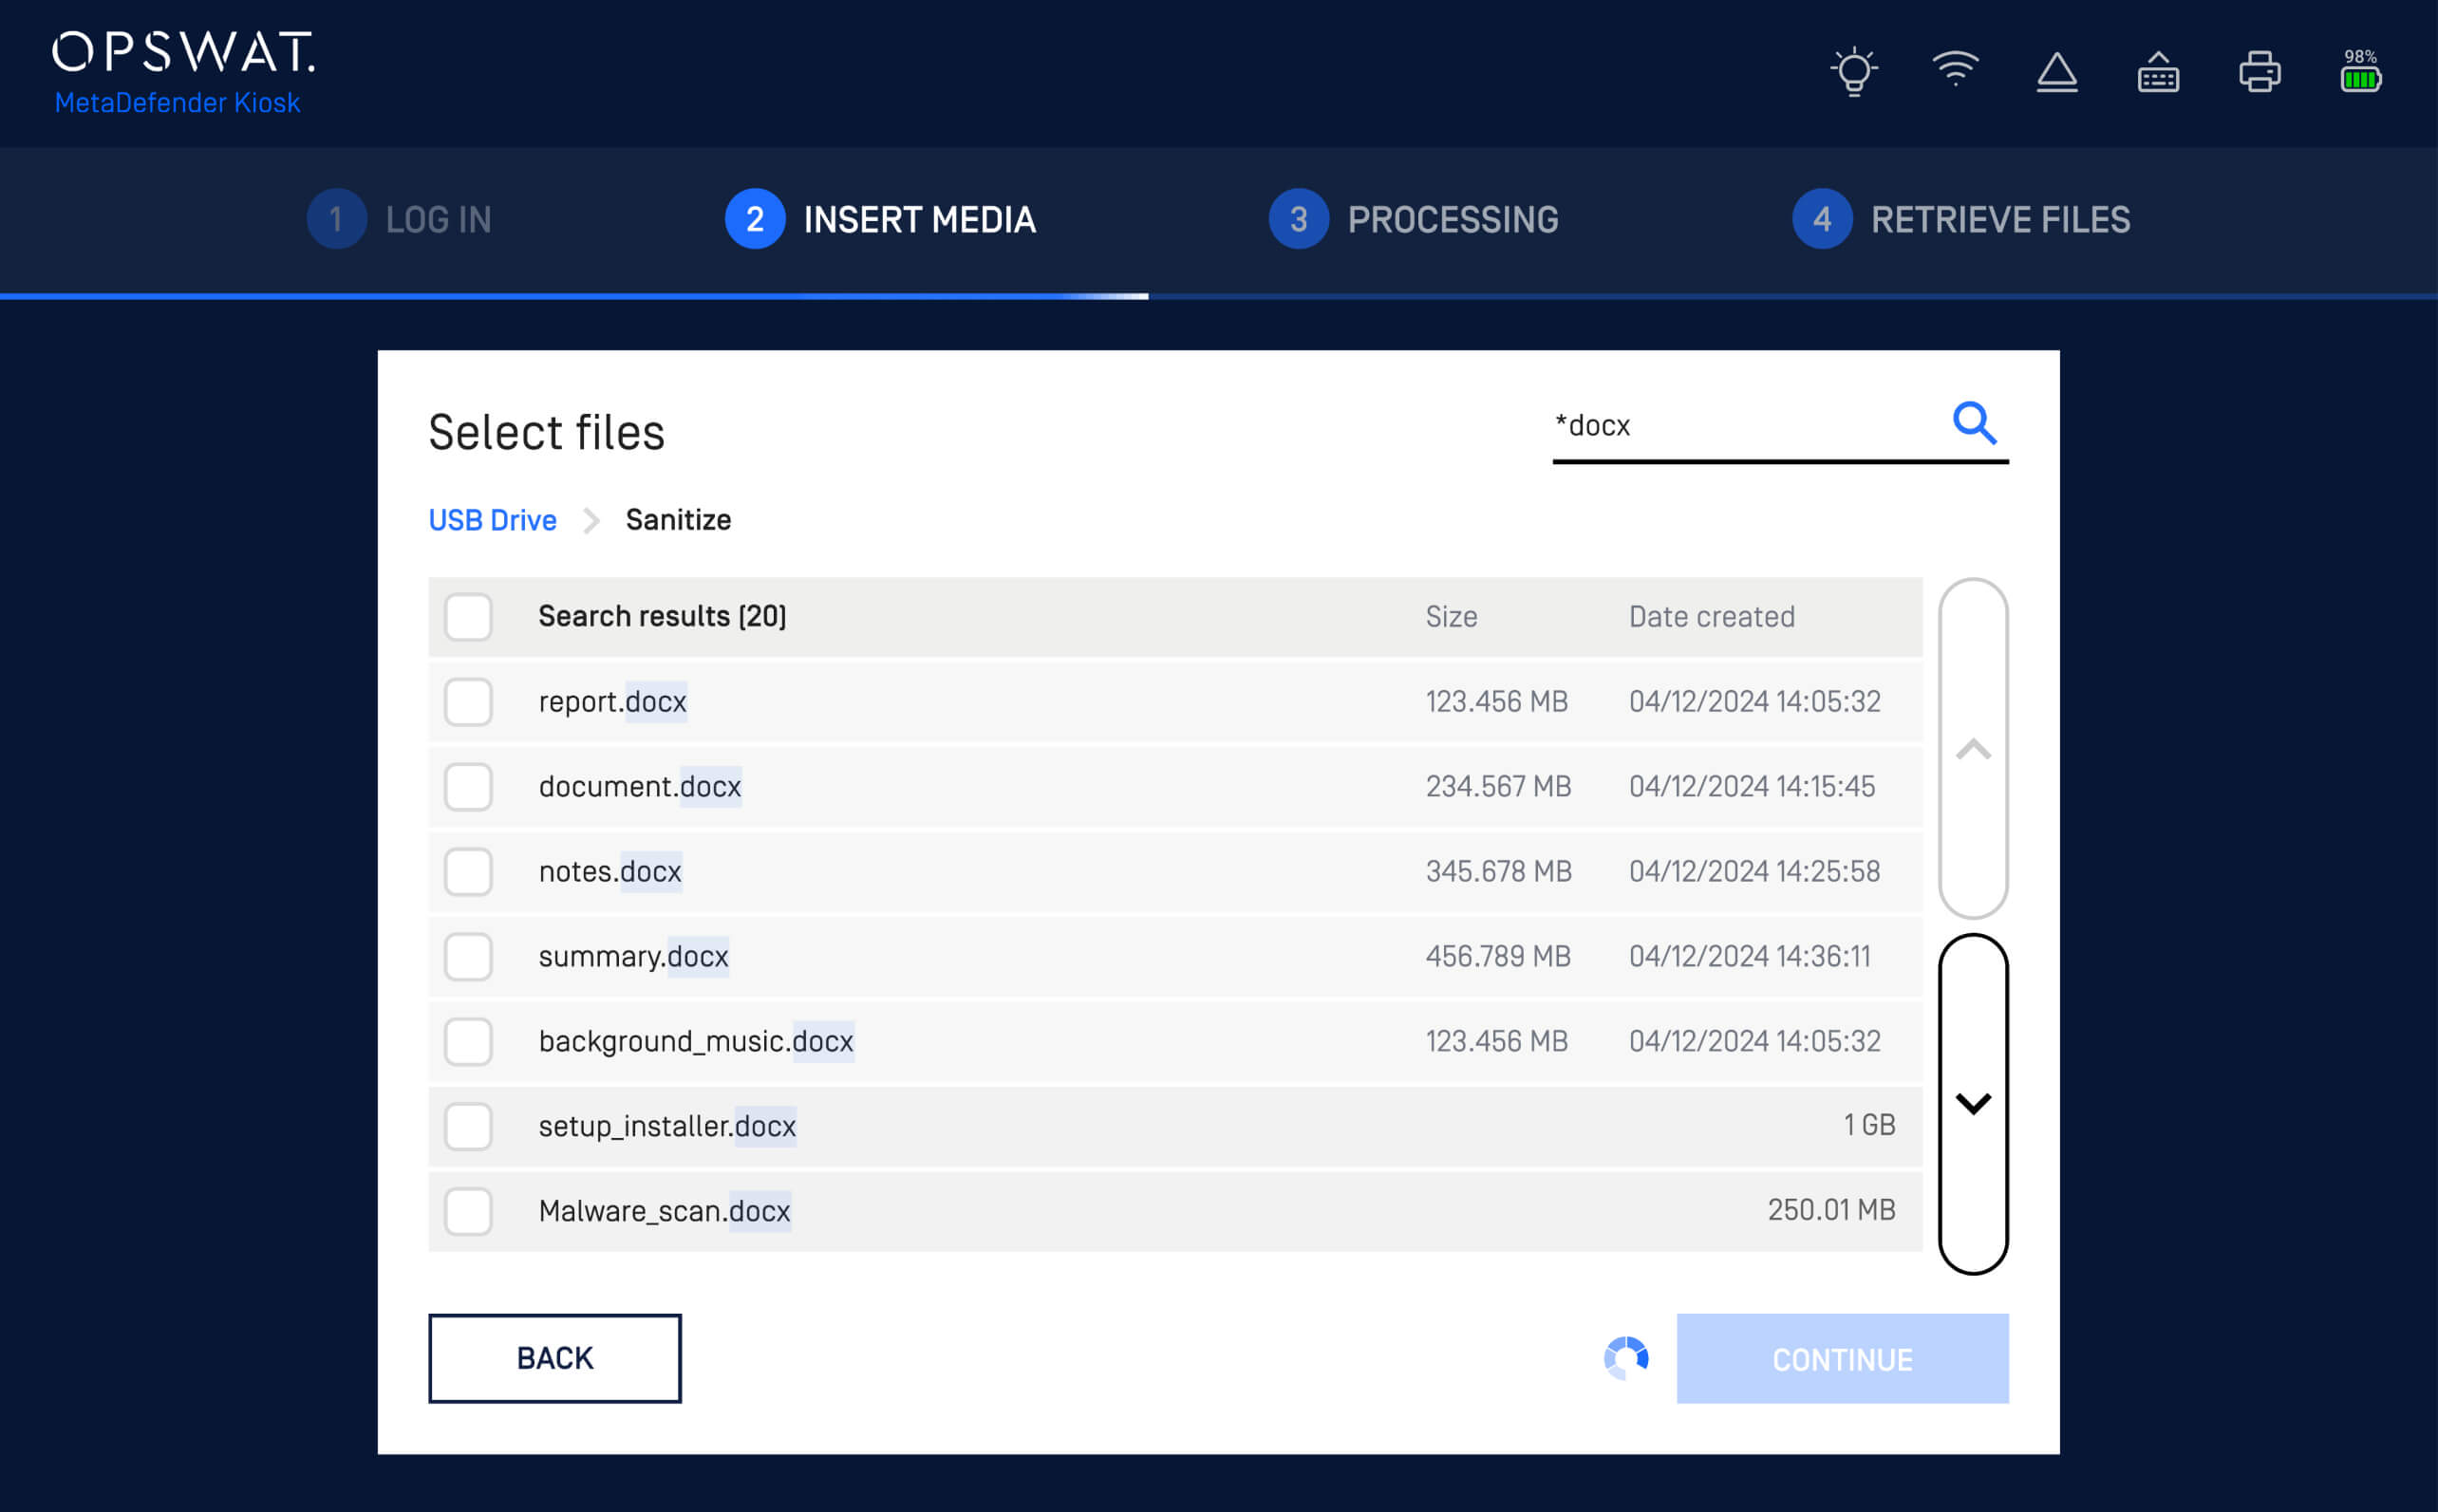Check the battery status indicator

click(x=2362, y=75)
